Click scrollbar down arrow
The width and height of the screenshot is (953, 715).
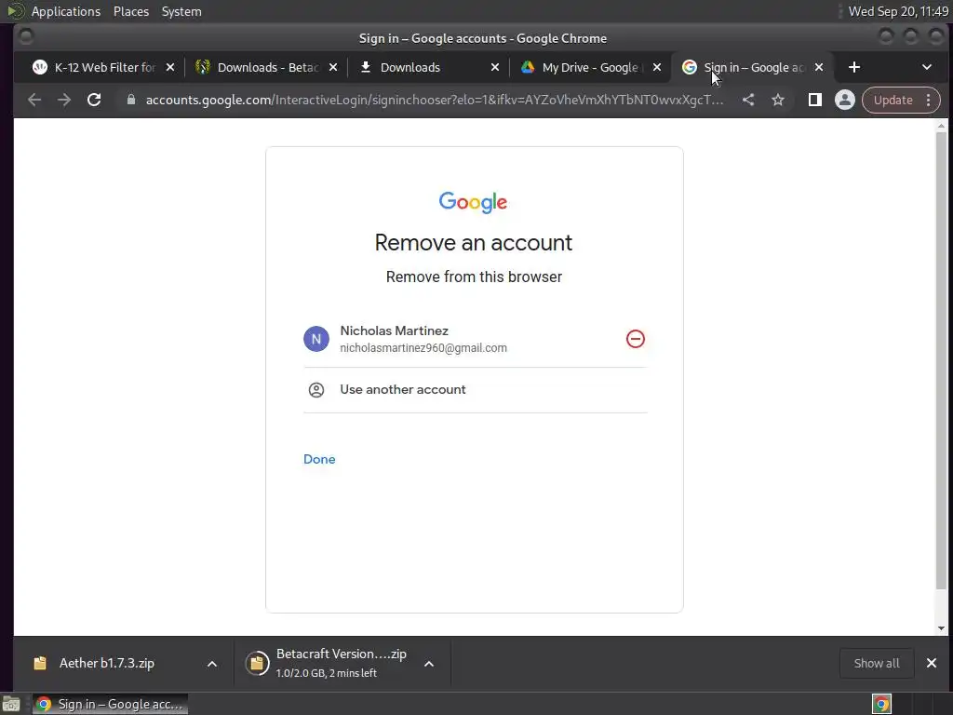(x=941, y=628)
